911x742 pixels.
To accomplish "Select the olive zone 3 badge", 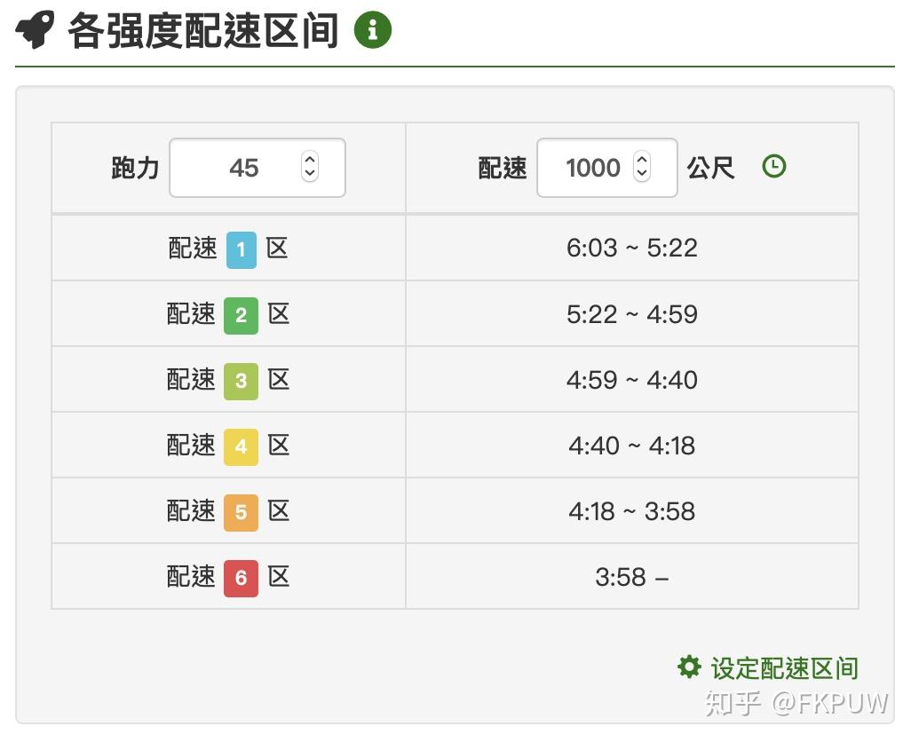I will (241, 381).
